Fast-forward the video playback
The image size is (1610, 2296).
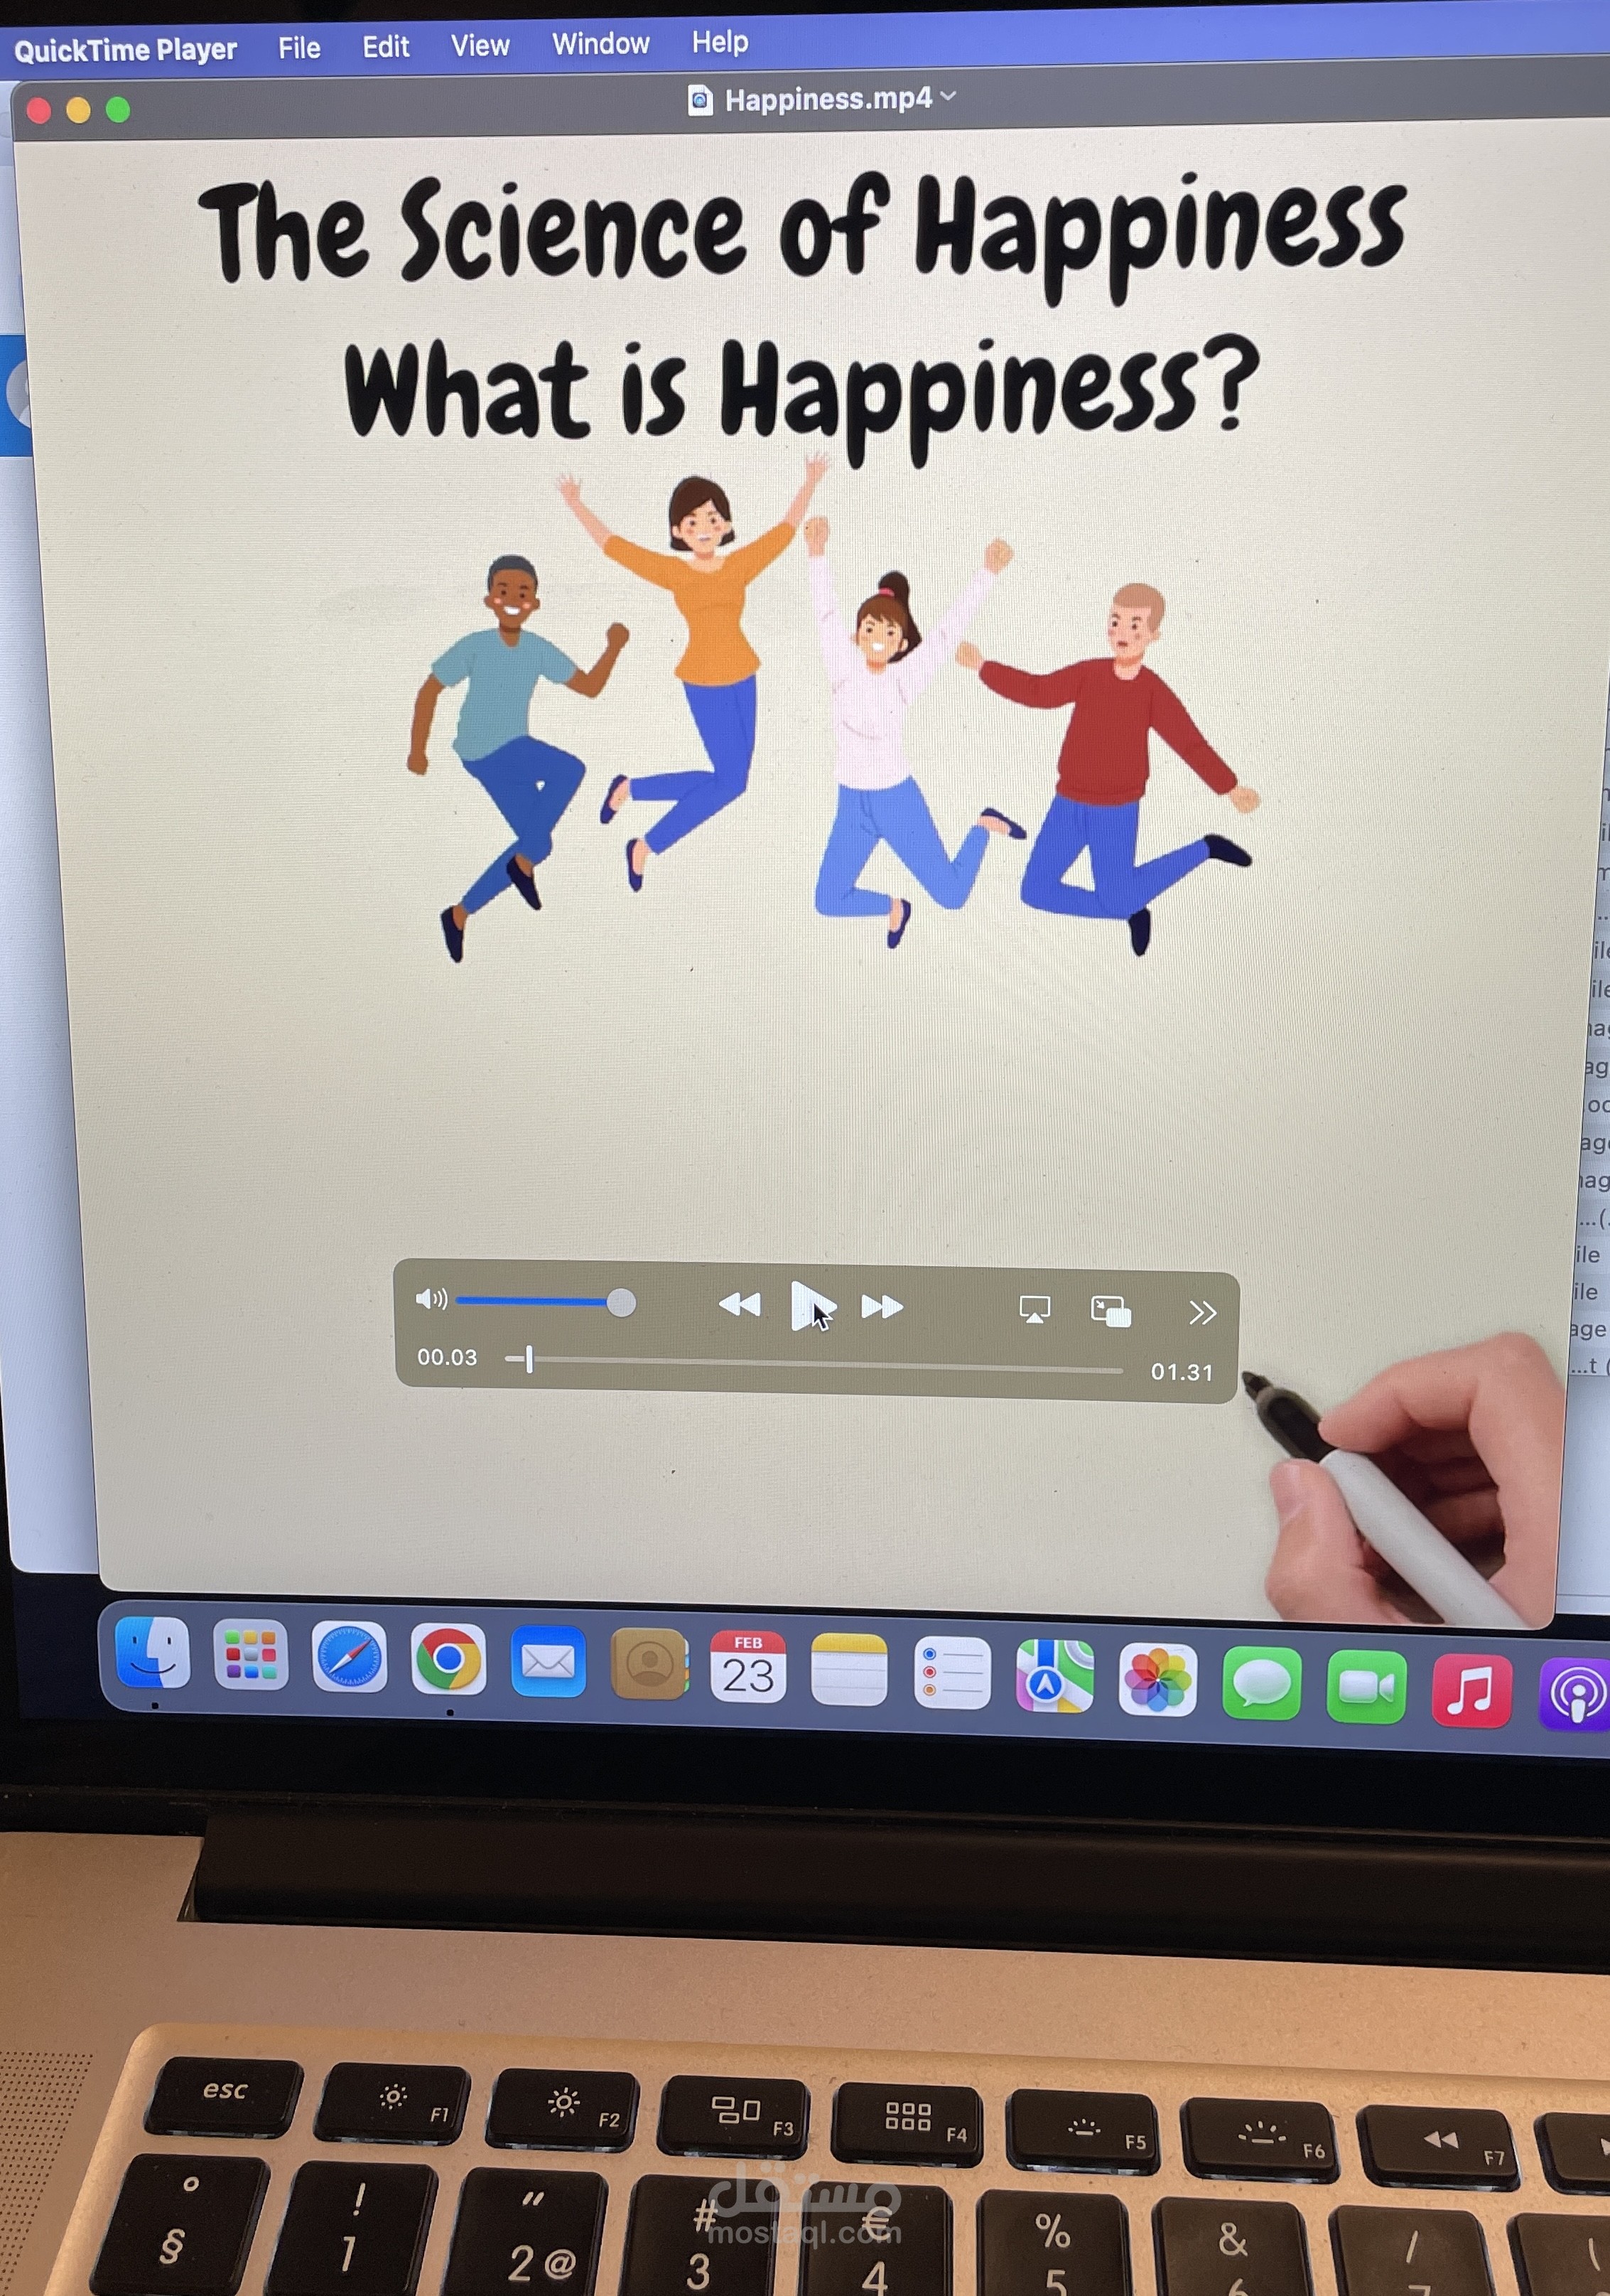pyautogui.click(x=882, y=1306)
